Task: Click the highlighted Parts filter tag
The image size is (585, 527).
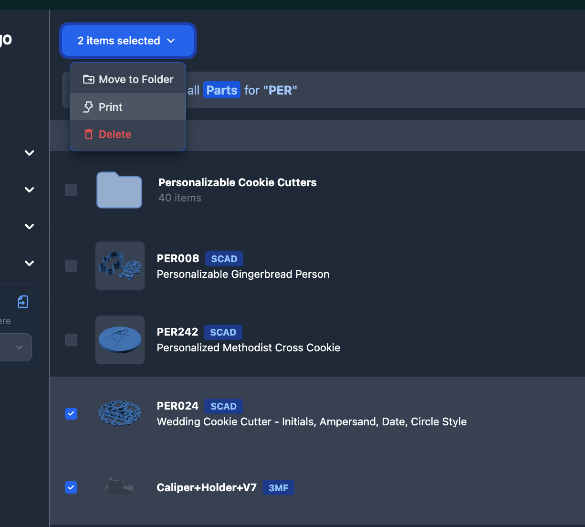Action: 222,90
